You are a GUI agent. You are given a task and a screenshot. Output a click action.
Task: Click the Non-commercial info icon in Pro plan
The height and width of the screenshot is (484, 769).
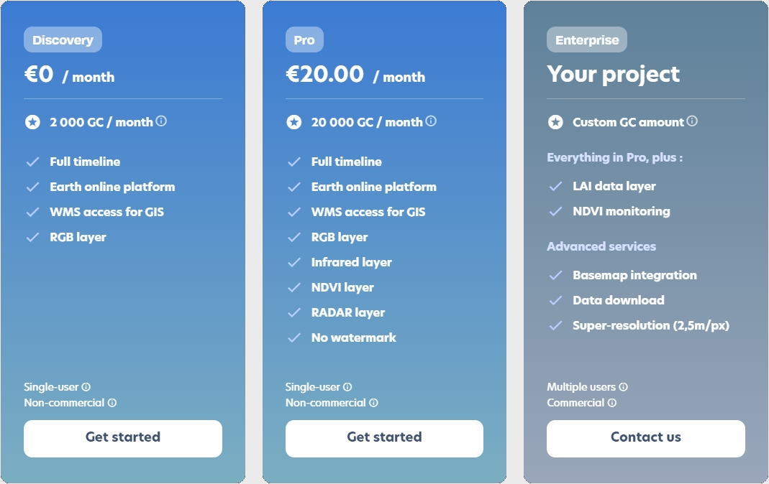[373, 403]
